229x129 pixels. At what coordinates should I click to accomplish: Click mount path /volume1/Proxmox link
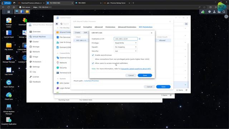[x=91, y=81]
